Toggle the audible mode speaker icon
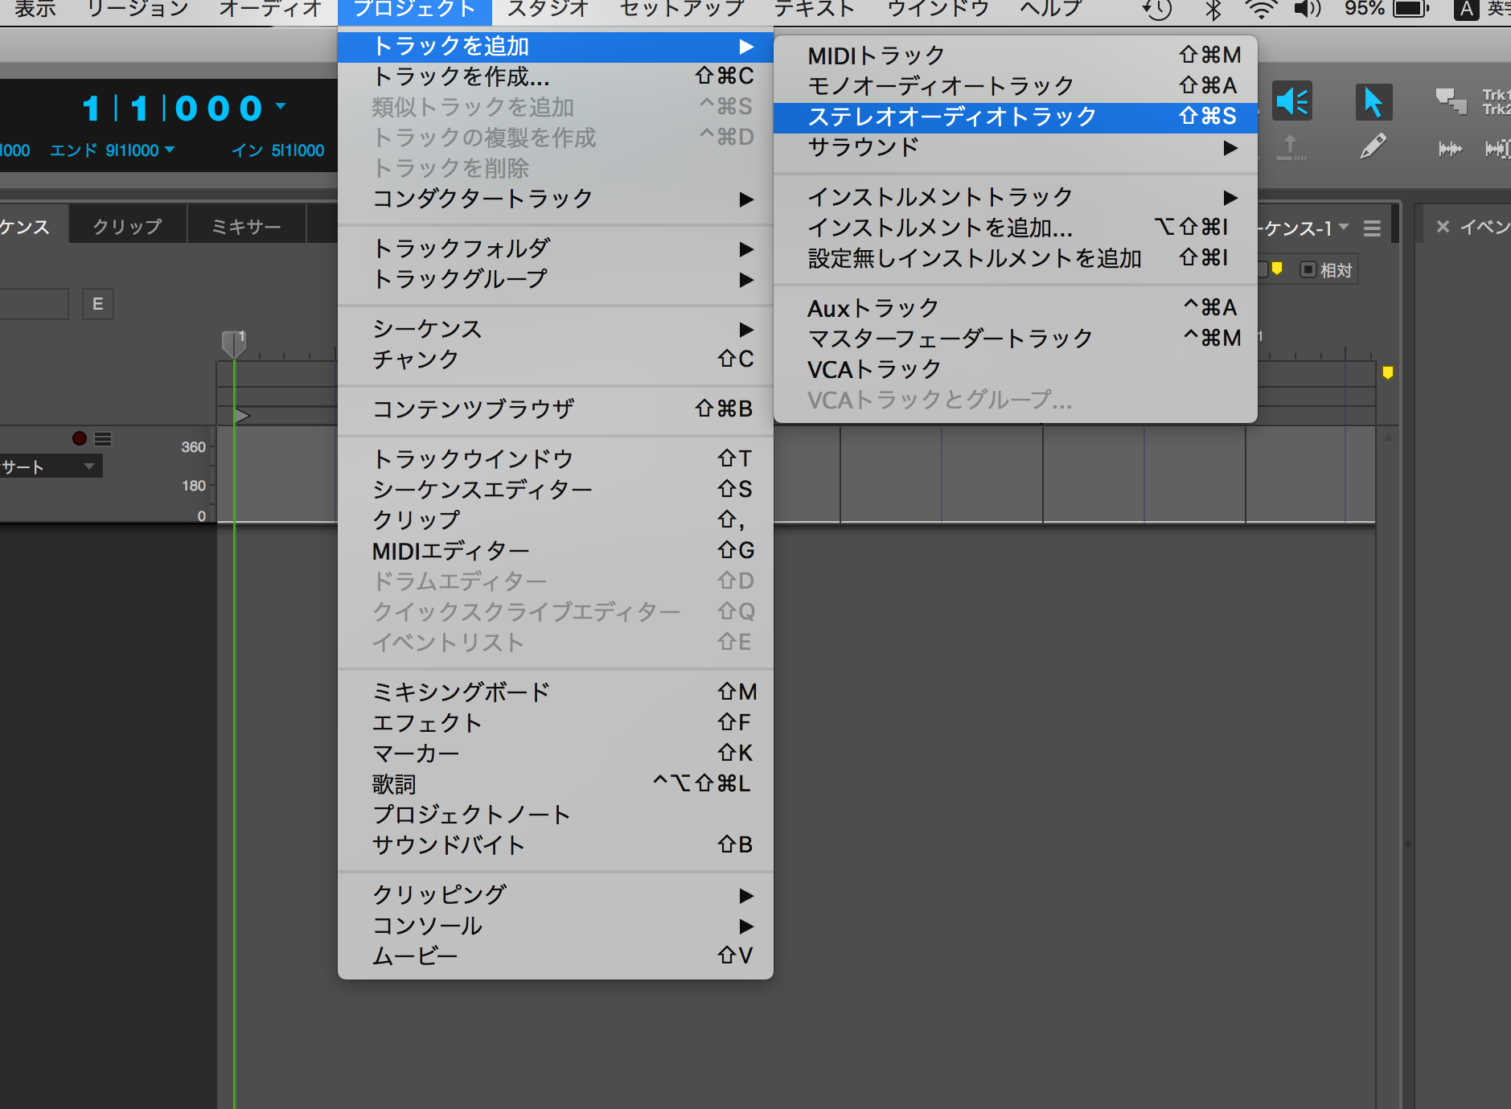Screen dimensions: 1511x1109 (x=1292, y=102)
